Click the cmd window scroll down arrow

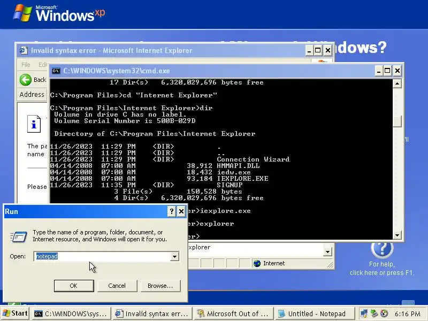point(397,235)
